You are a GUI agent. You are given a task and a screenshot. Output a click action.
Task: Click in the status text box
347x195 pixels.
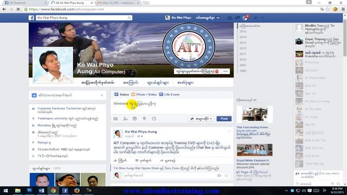point(172,106)
